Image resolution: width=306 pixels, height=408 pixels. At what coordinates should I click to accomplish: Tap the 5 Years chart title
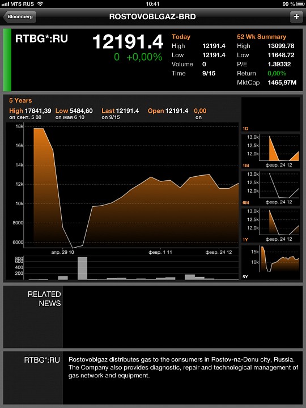[x=20, y=100]
